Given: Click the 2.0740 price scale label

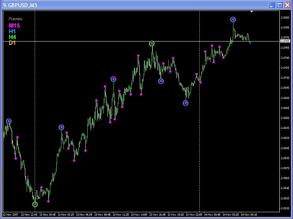Looking at the screenshot, I should (285, 58).
